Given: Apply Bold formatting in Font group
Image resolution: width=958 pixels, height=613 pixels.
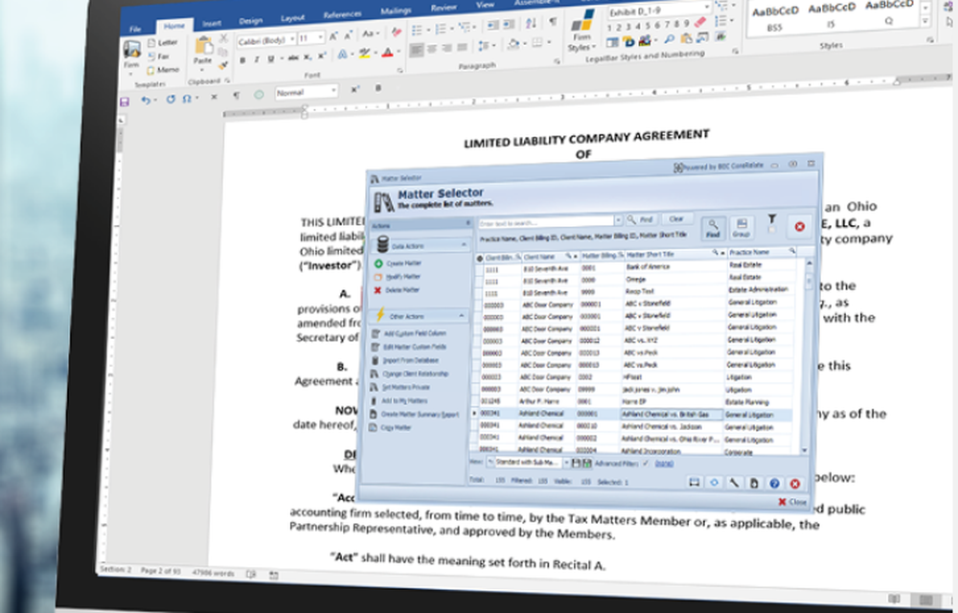Looking at the screenshot, I should coord(242,59).
